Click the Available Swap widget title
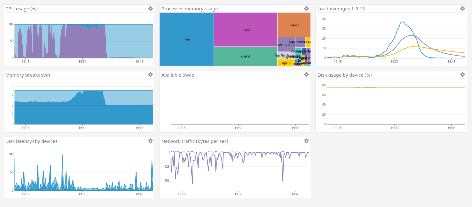The width and height of the screenshot is (472, 207). point(178,75)
